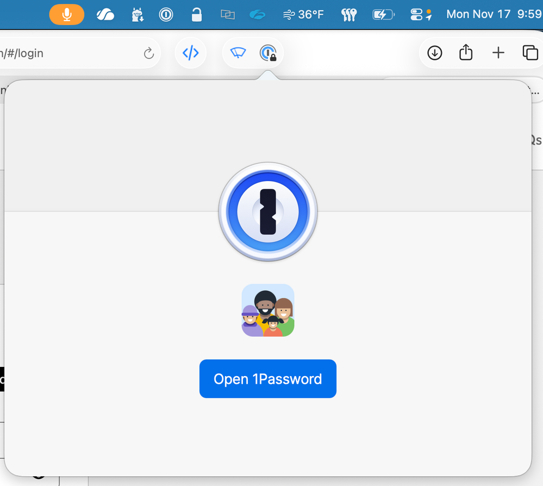
Task: Click the wiper-shaped extension icon in toolbar
Action: pos(238,53)
